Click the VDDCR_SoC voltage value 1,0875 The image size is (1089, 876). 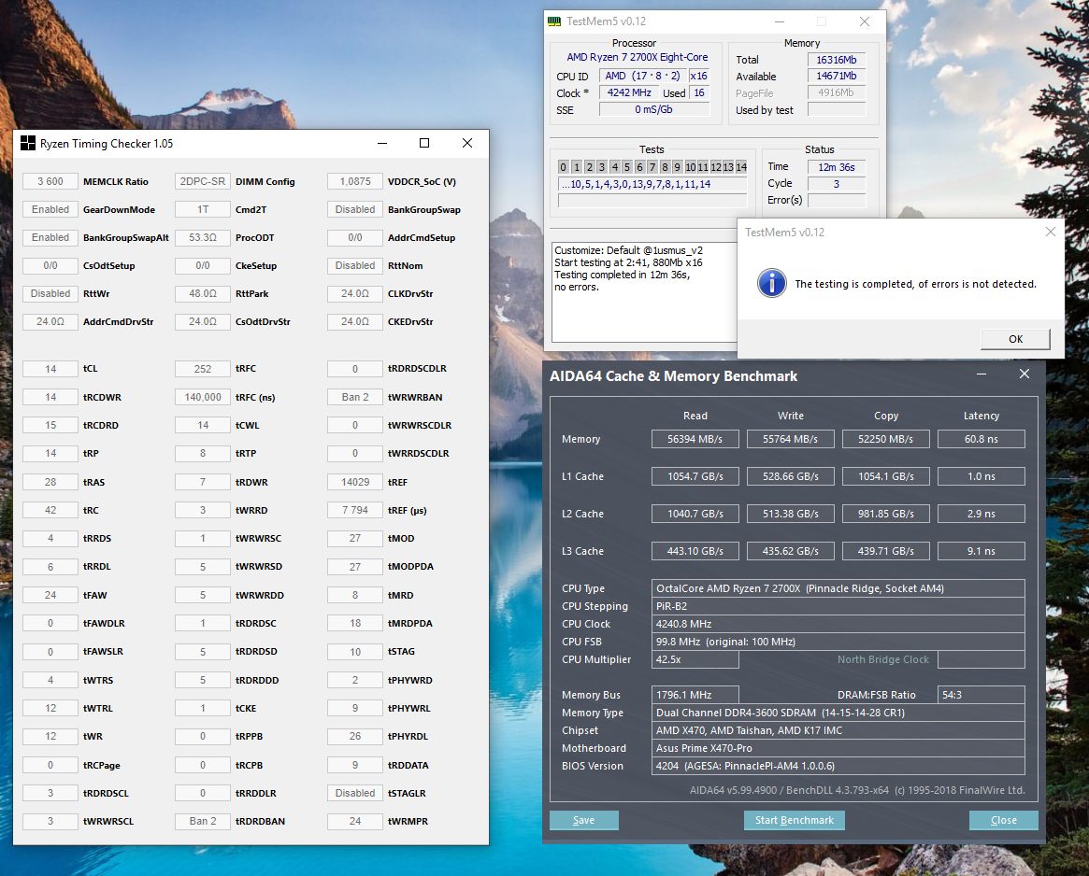(x=355, y=181)
